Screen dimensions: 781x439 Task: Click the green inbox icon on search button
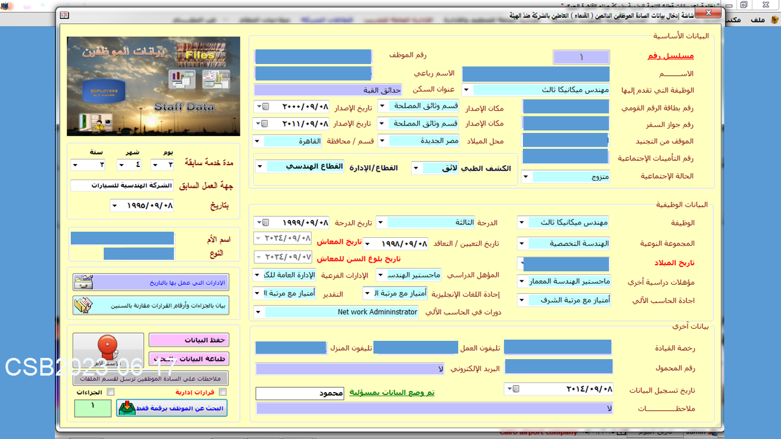coord(127,409)
